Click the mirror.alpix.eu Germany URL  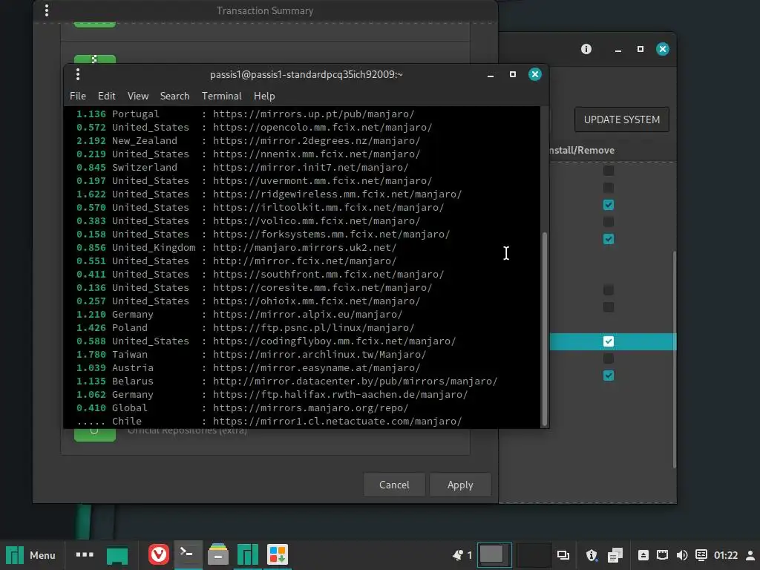click(307, 315)
